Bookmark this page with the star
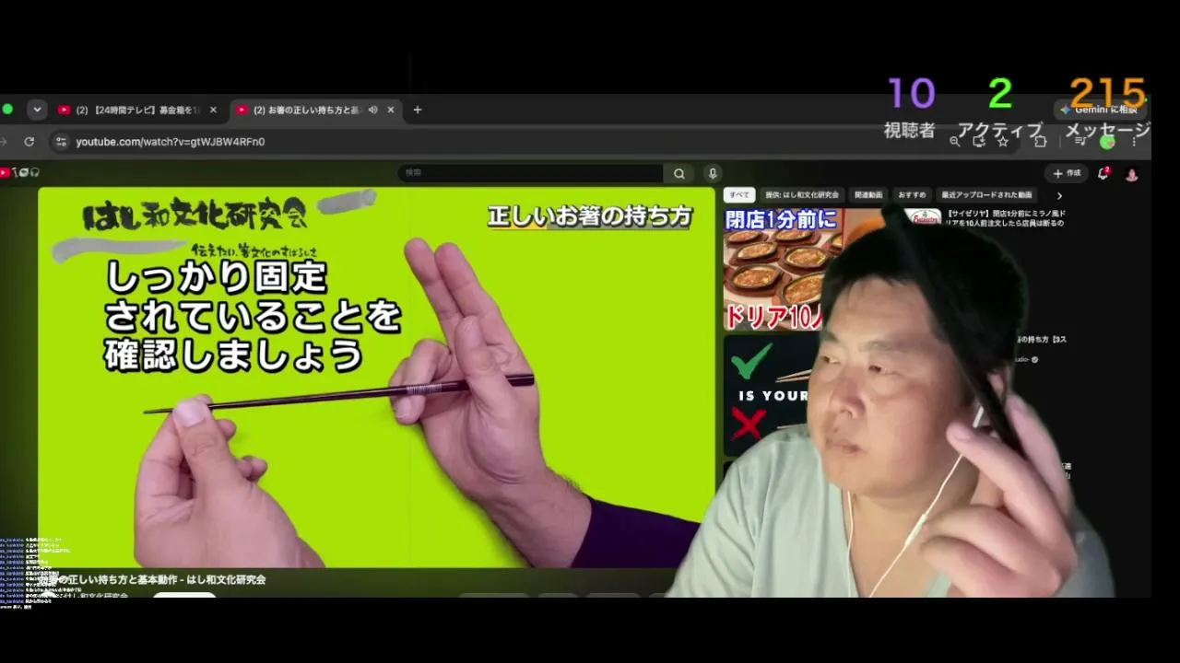The height and width of the screenshot is (663, 1180). (x=1003, y=142)
